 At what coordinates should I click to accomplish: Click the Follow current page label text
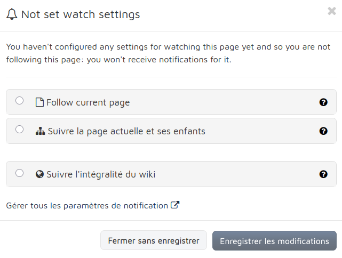pyautogui.click(x=88, y=102)
